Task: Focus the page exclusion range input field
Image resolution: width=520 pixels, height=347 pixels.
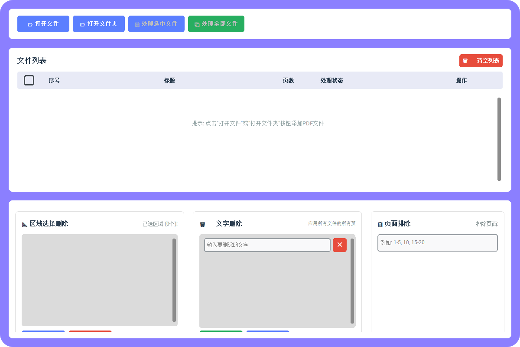Action: tap(437, 243)
